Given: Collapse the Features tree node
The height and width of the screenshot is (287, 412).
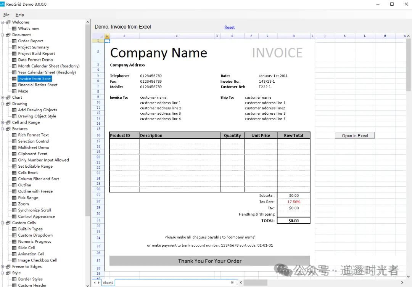Looking at the screenshot, I should pos(2,129).
